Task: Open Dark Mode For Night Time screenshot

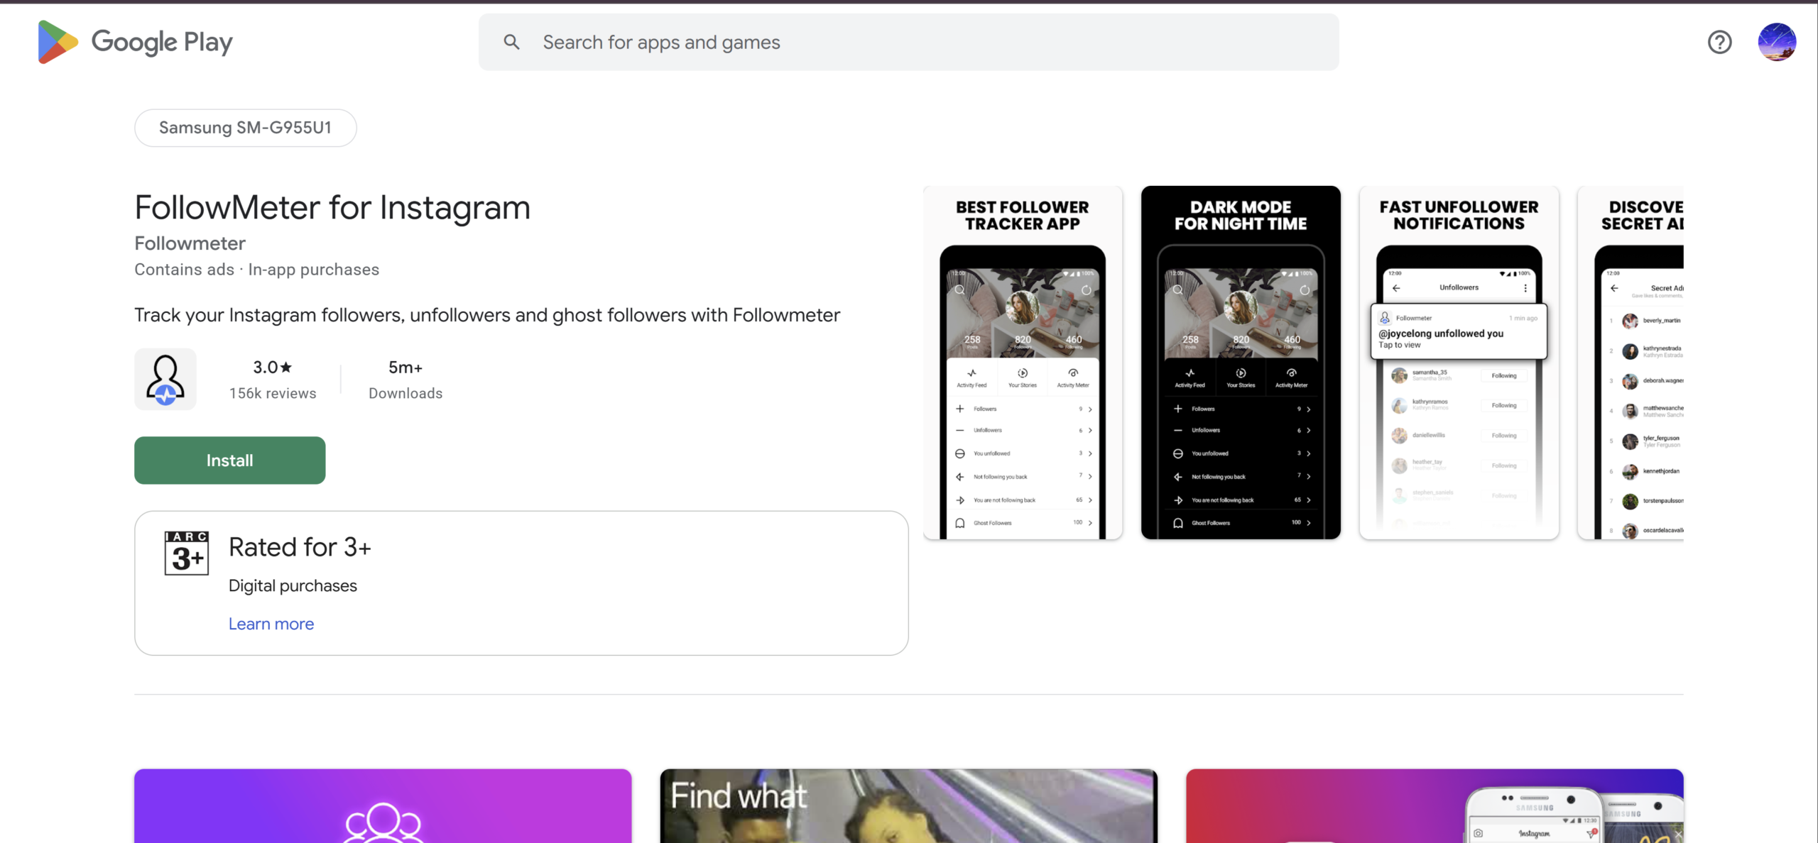Action: point(1240,363)
